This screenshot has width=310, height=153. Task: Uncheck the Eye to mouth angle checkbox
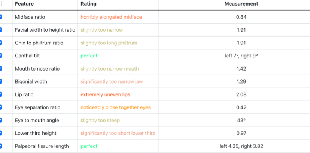tap(1, 120)
